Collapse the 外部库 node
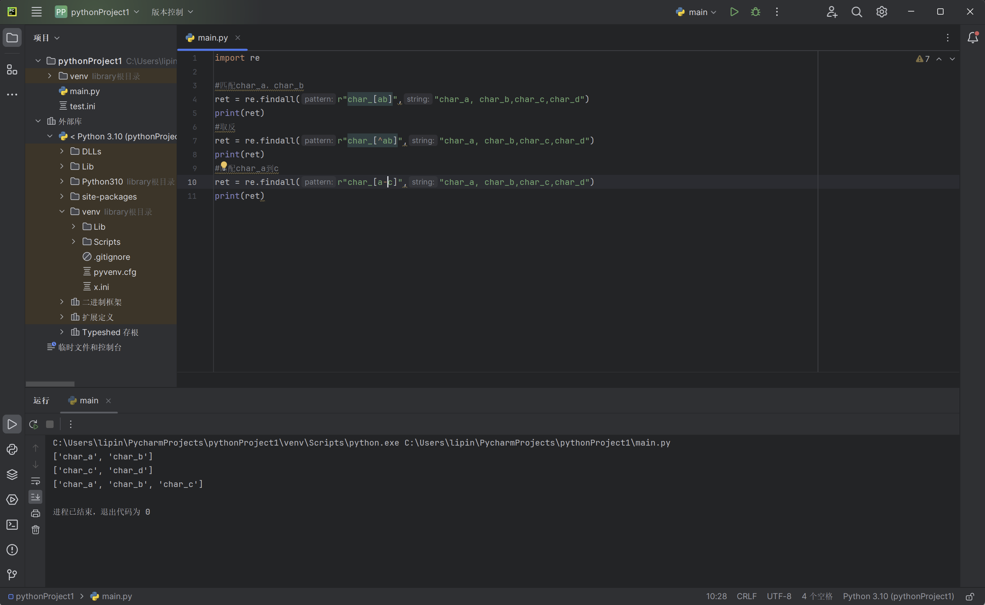985x605 pixels. tap(38, 121)
